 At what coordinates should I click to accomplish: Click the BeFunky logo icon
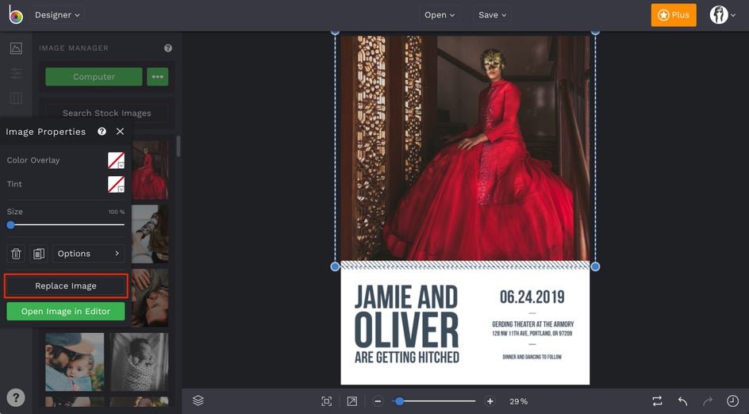(16, 15)
